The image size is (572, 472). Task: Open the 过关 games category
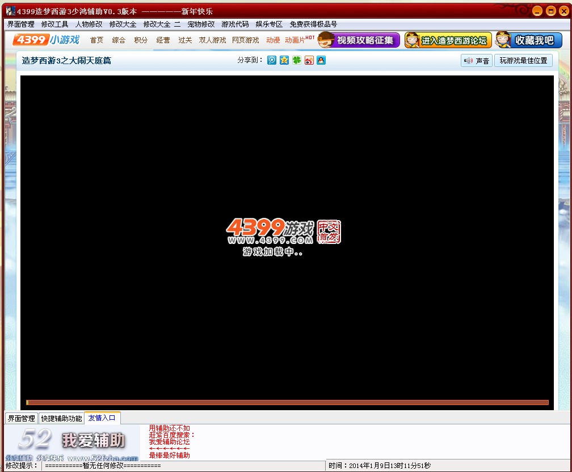coord(185,40)
